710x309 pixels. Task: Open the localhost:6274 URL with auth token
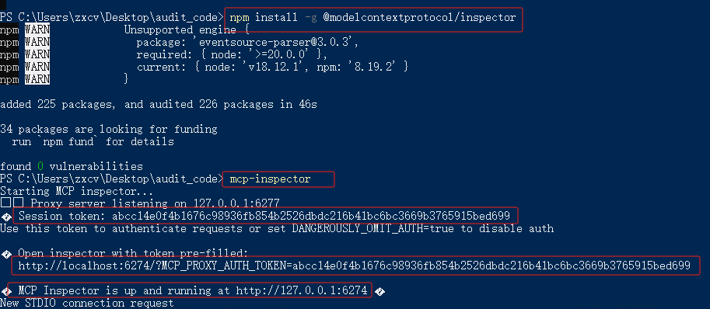coord(354,266)
